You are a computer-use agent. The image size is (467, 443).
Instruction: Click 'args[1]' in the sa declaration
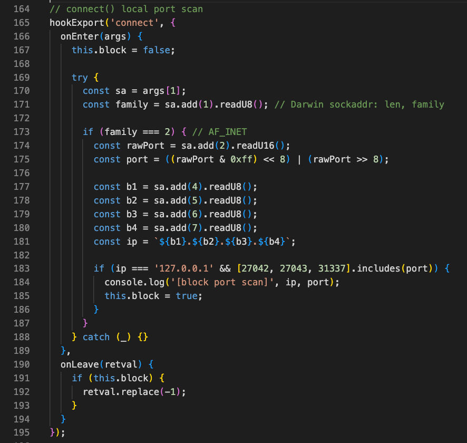point(161,91)
